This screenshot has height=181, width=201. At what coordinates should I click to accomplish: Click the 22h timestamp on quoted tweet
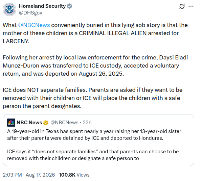(x=87, y=123)
